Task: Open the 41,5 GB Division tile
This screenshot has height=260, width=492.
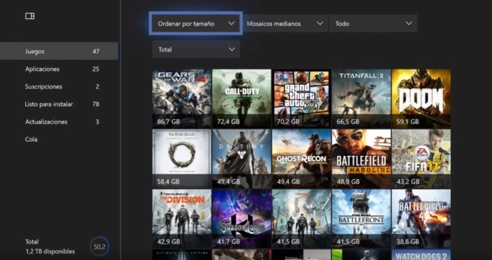Action: pyautogui.click(x=302, y=218)
